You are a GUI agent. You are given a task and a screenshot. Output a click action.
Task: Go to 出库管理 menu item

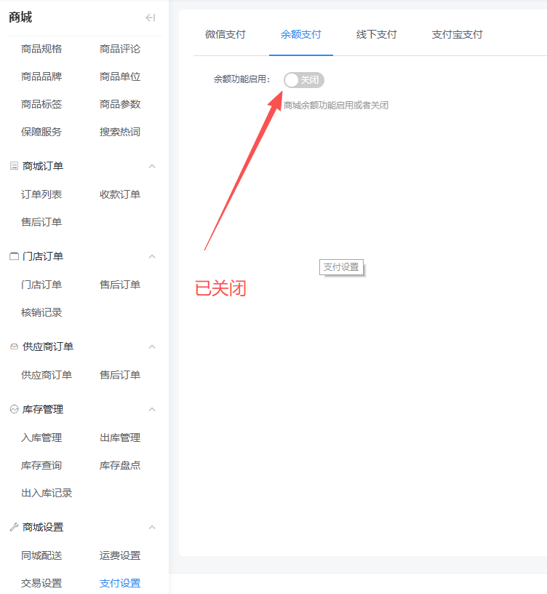point(120,437)
